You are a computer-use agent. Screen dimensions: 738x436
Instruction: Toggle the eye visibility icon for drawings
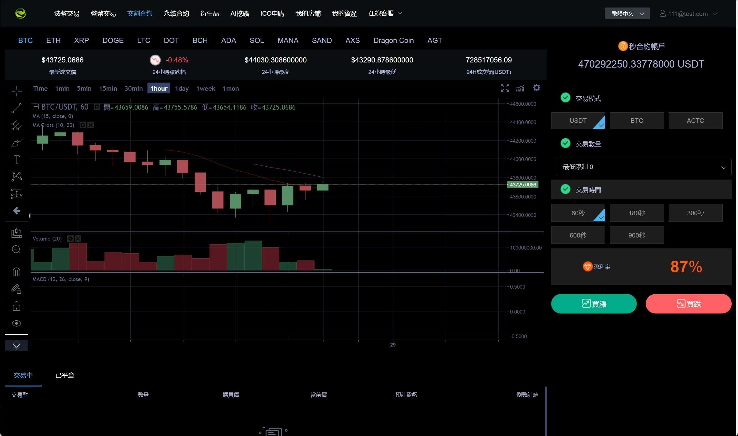16,323
